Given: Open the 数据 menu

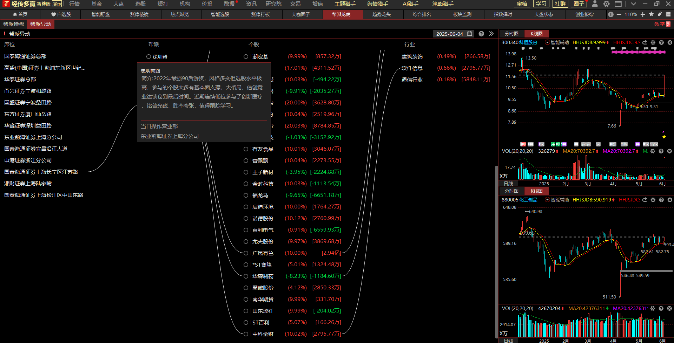Looking at the screenshot, I should (x=229, y=4).
